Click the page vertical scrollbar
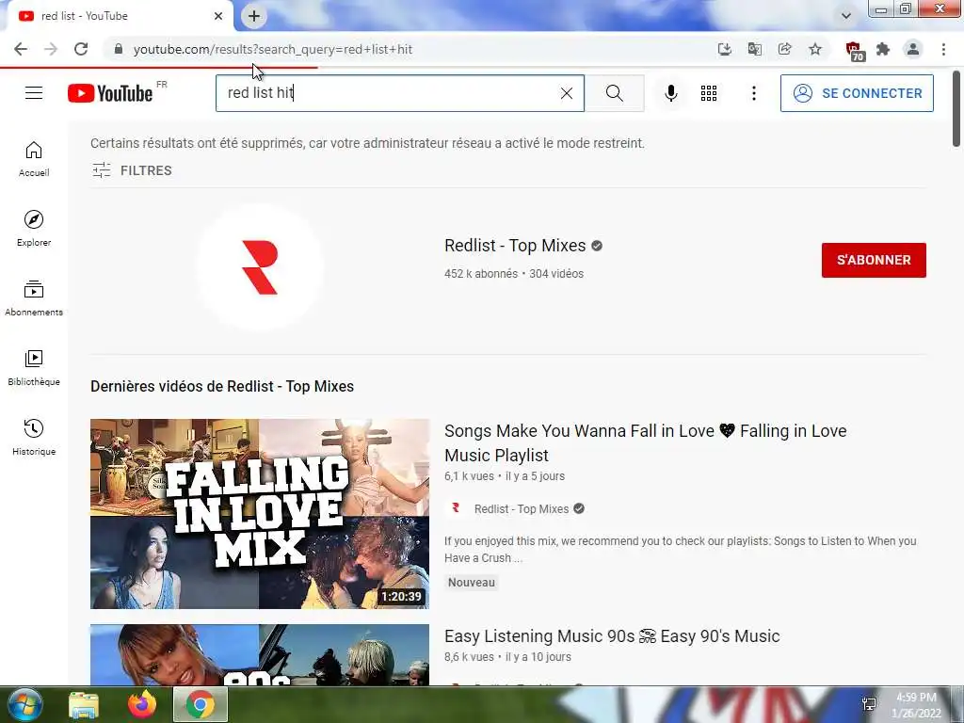 [956, 109]
